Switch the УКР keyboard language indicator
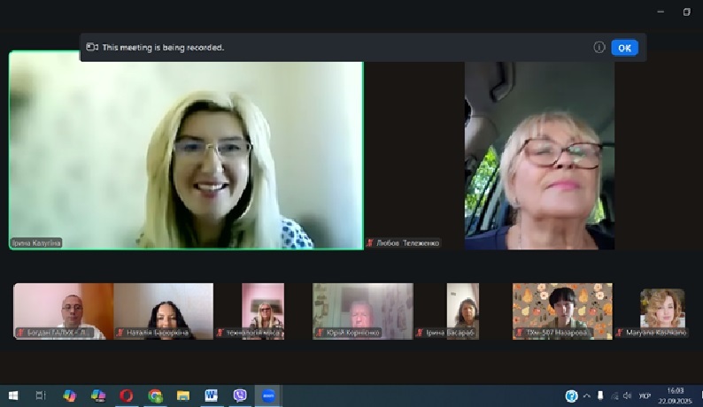 645,395
